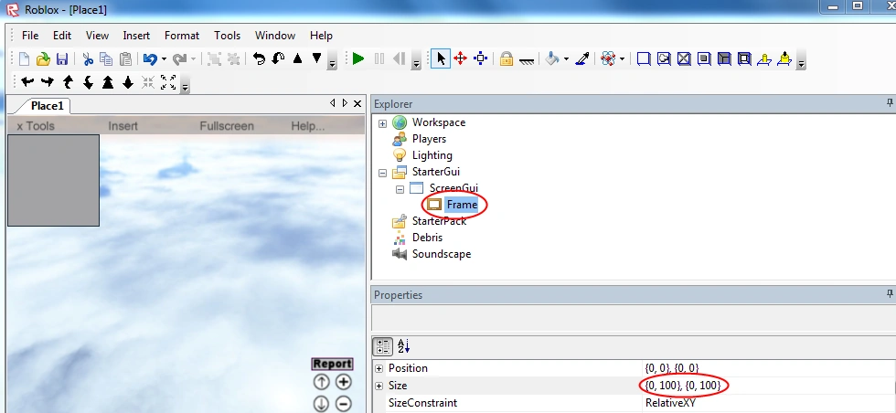This screenshot has width=896, height=413.
Task: Click the Reset step-back button
Action: click(400, 58)
